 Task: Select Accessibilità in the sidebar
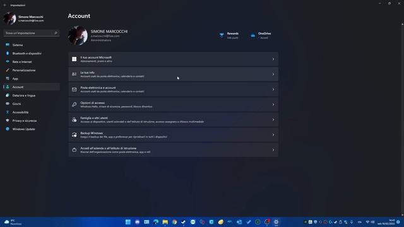[32, 112]
